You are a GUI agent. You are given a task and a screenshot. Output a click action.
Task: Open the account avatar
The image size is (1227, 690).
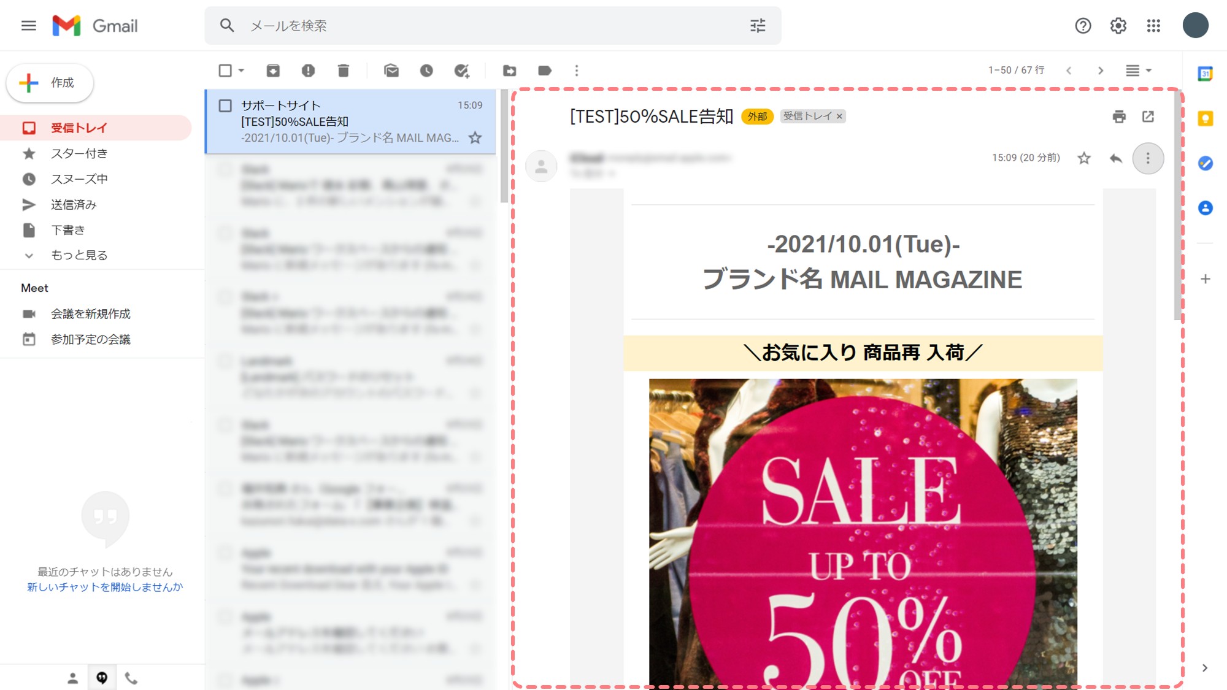[1195, 26]
